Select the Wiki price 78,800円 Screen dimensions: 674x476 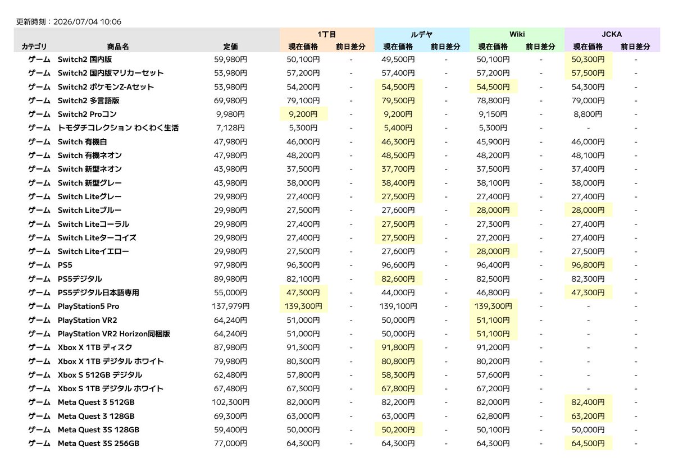pyautogui.click(x=493, y=100)
